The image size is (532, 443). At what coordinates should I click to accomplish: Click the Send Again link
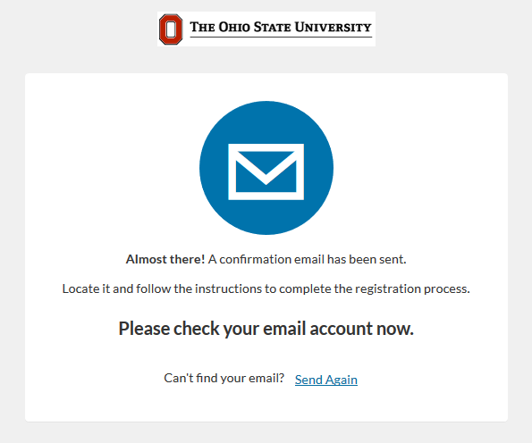click(x=326, y=380)
